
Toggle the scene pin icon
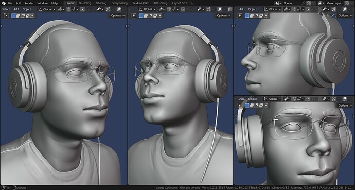tap(303, 3)
